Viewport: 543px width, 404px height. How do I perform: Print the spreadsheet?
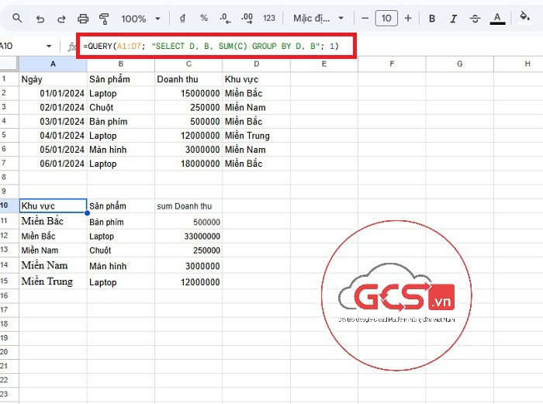click(83, 18)
